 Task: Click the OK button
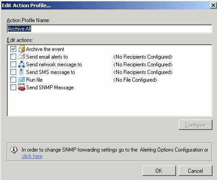tap(159, 171)
